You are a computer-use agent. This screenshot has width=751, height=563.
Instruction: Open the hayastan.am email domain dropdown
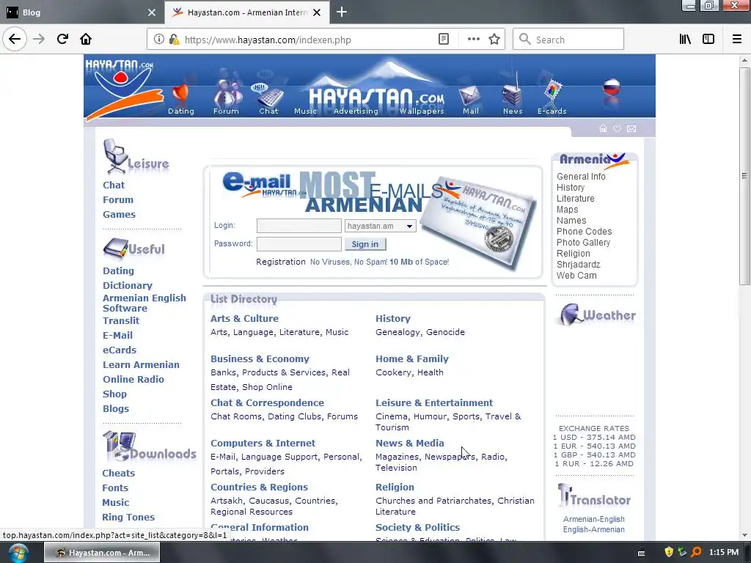coord(381,226)
